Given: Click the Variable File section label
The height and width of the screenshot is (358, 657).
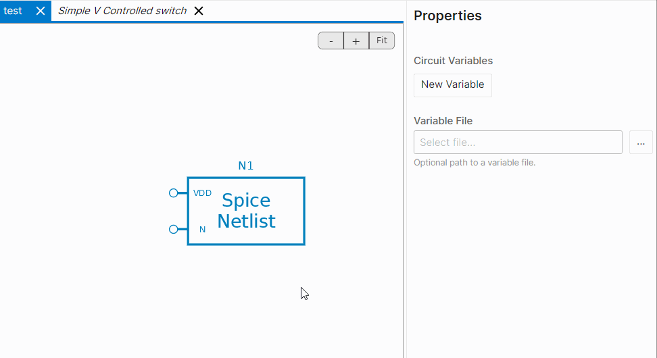Looking at the screenshot, I should (x=443, y=121).
